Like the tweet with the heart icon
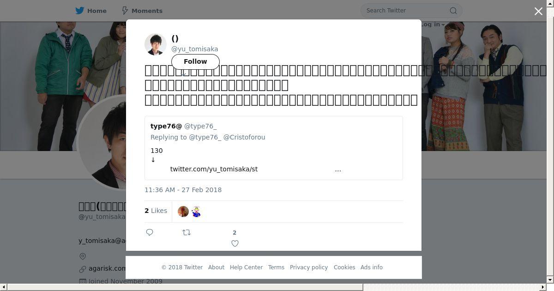This screenshot has height=291, width=554. pos(235,243)
